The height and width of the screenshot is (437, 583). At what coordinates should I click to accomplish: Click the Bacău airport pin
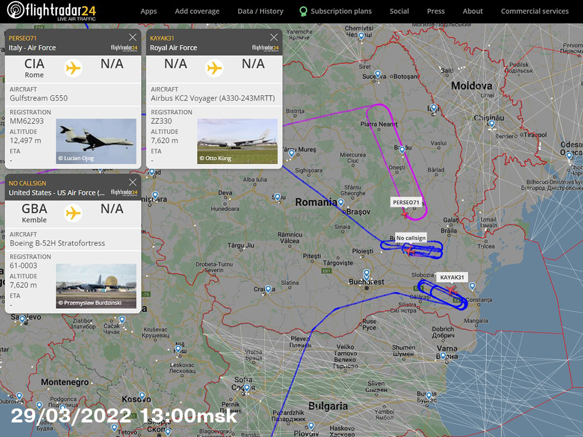pyautogui.click(x=402, y=150)
